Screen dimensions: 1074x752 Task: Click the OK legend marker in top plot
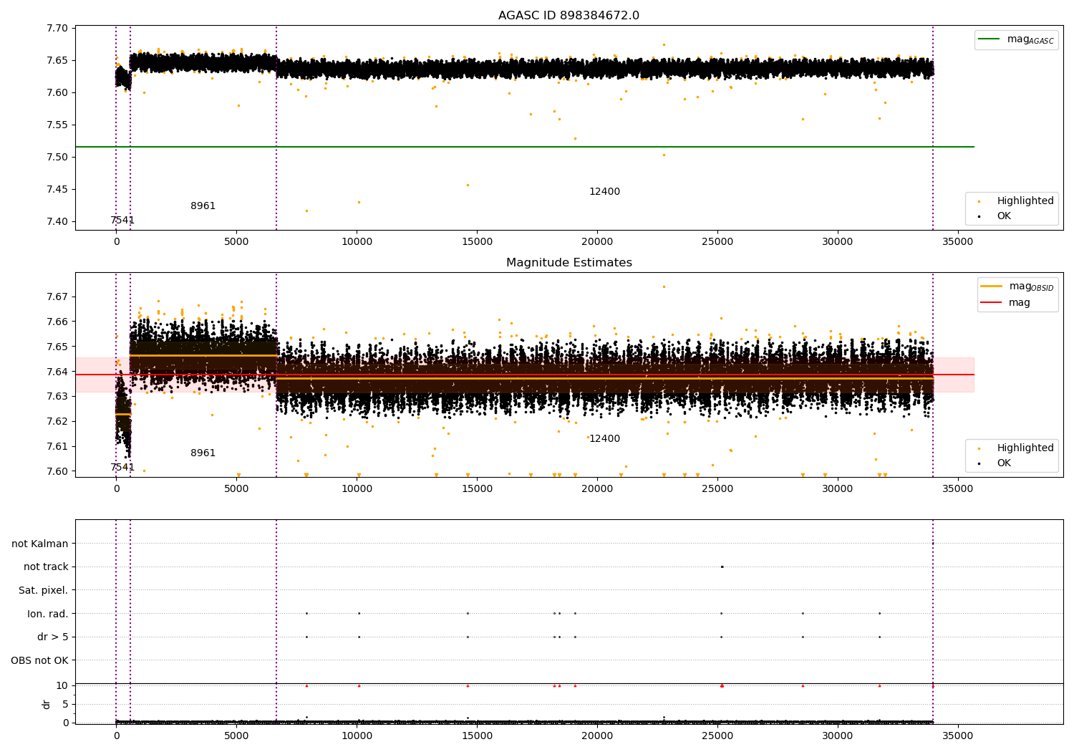[x=979, y=216]
